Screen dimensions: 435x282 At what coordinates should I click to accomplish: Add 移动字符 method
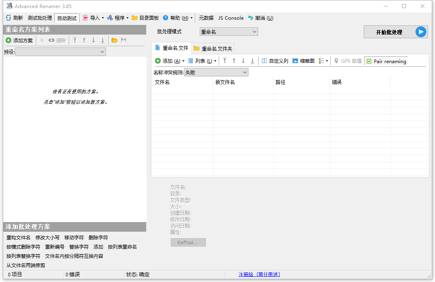(74, 238)
